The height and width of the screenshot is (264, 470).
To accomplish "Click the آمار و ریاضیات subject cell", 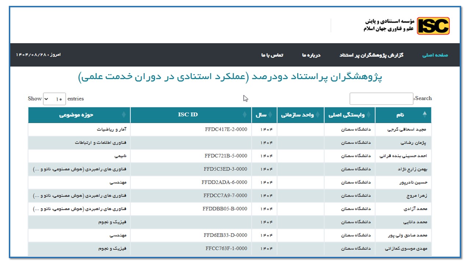I will pos(112,129).
